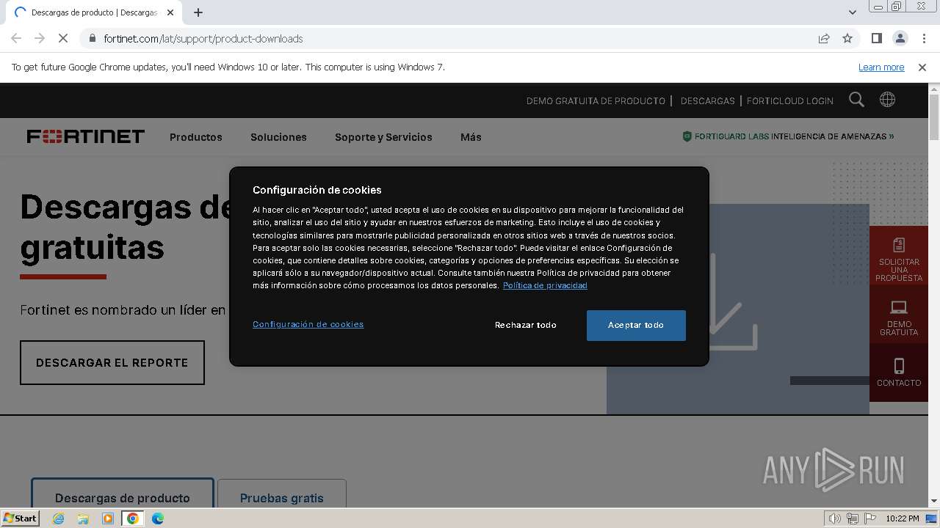The width and height of the screenshot is (940, 528).
Task: Click the Descargar el Reporte button
Action: 112,362
